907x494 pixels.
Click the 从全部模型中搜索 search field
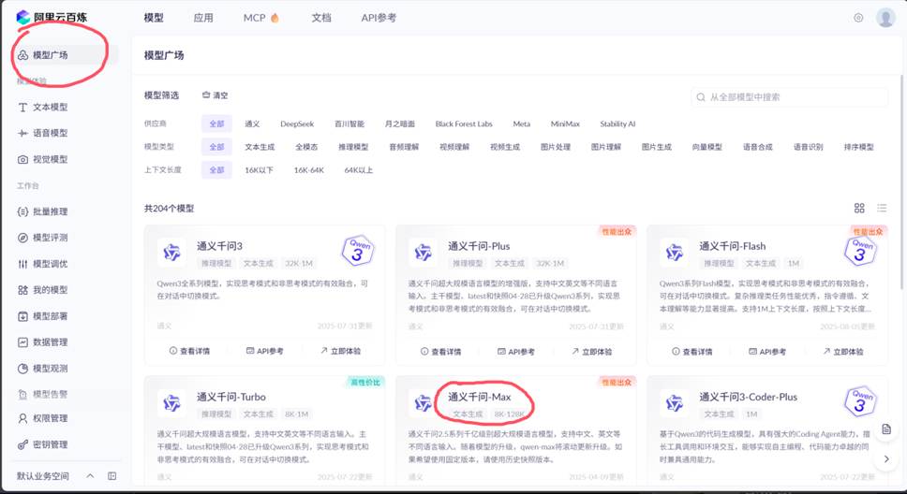790,96
